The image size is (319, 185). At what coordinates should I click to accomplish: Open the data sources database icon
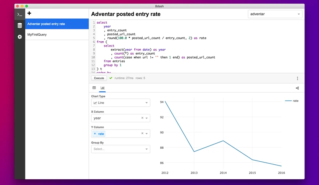[x=19, y=26]
